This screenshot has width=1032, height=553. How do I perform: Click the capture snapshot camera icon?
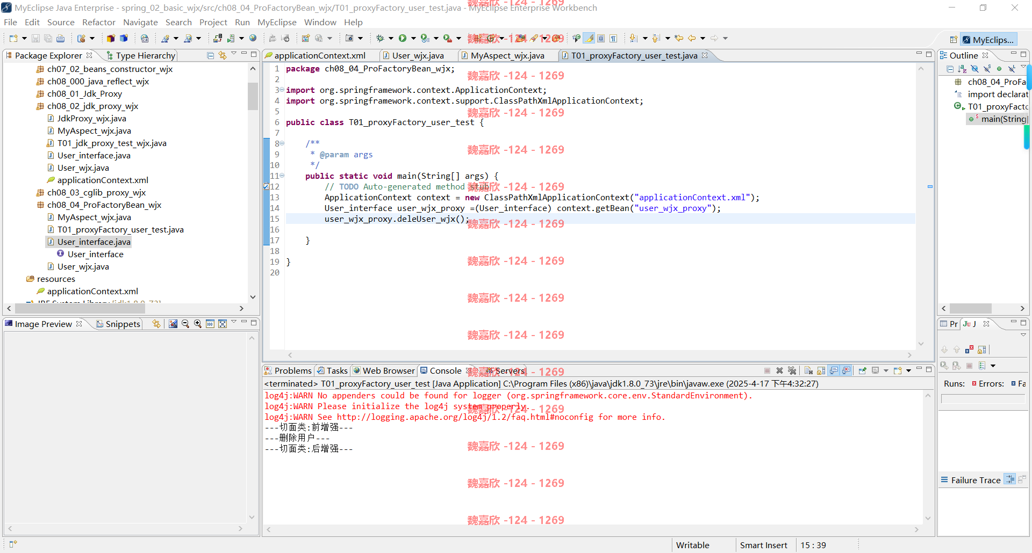349,38
